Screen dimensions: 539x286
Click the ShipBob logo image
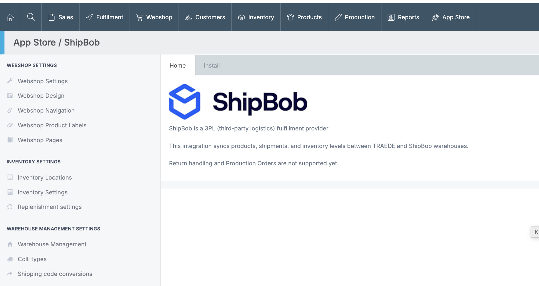(238, 102)
